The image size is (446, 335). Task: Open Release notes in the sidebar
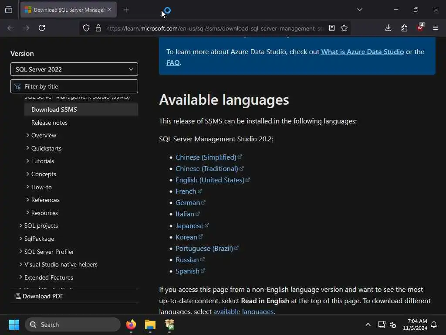point(49,123)
